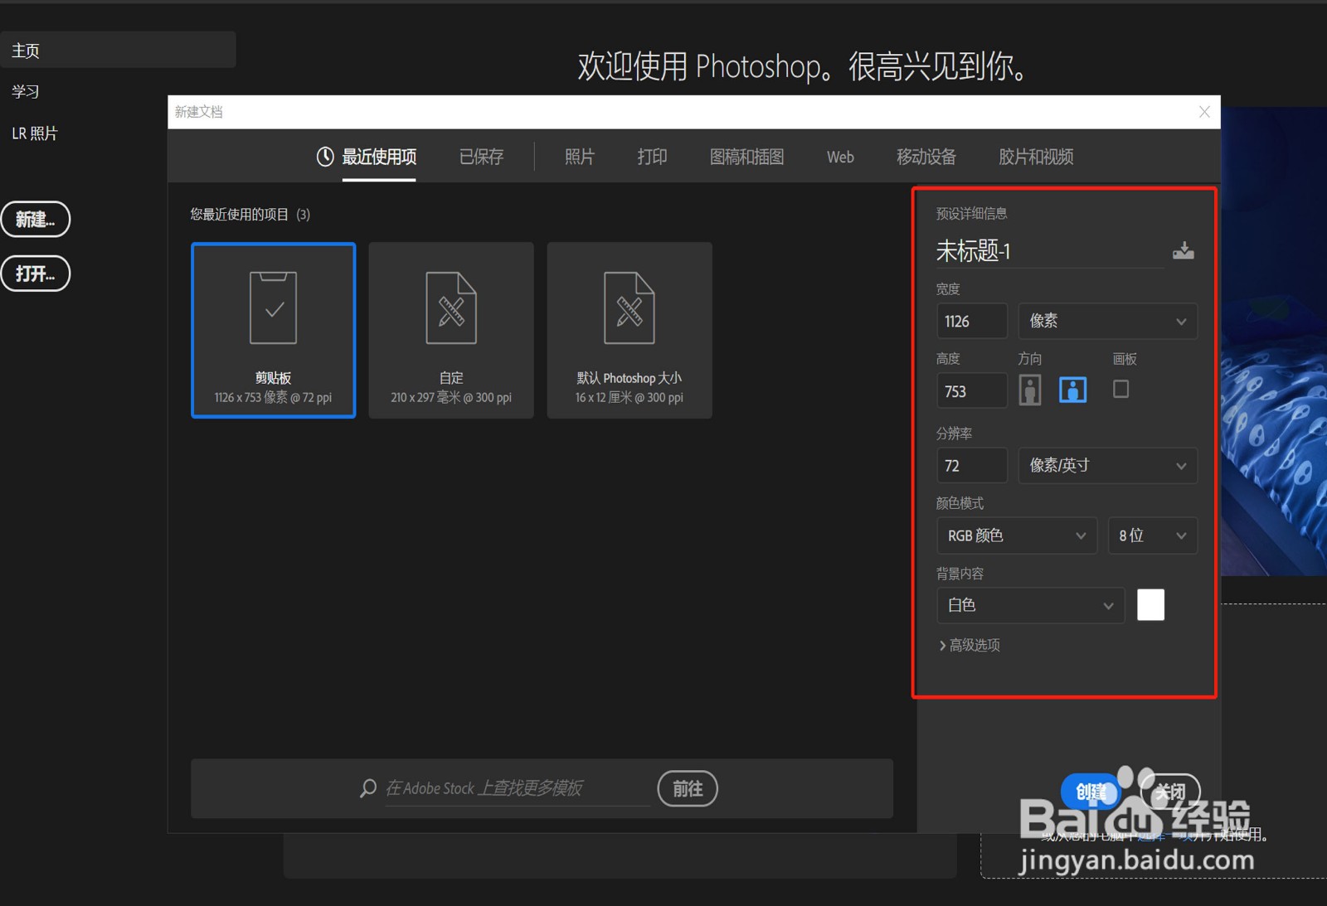Open the 移动设备 tab
Screen dimensions: 1327x906
[926, 157]
